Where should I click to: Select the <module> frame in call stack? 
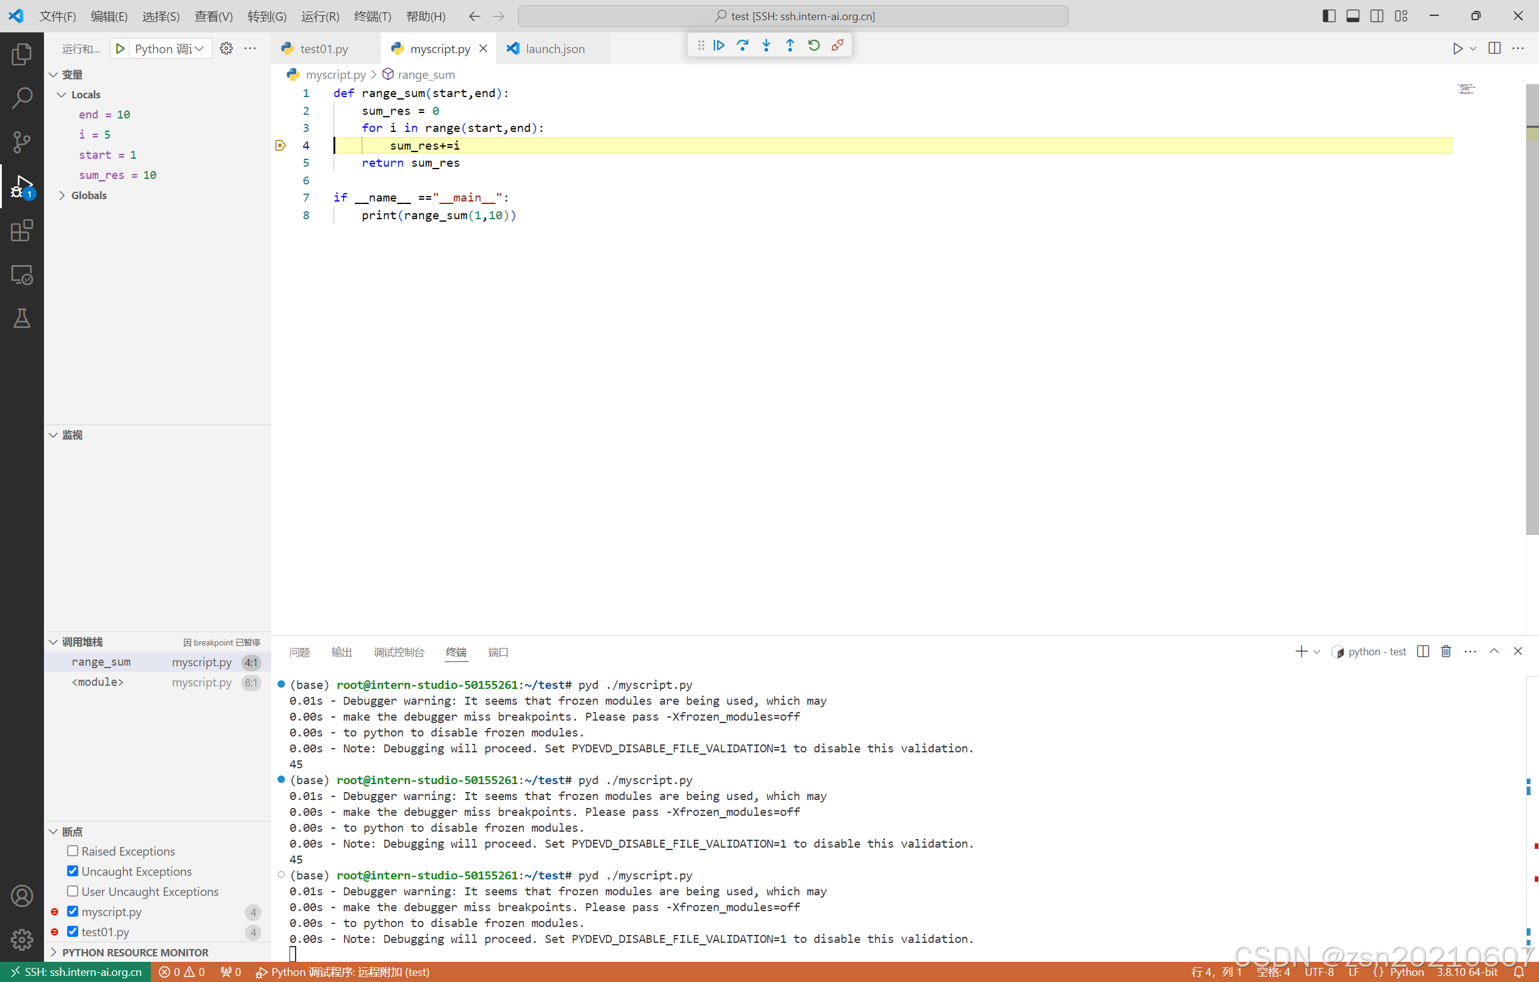[x=97, y=682]
